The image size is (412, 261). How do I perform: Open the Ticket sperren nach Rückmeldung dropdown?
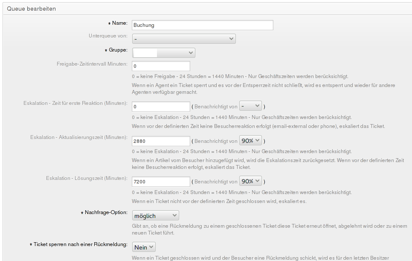tap(144, 247)
